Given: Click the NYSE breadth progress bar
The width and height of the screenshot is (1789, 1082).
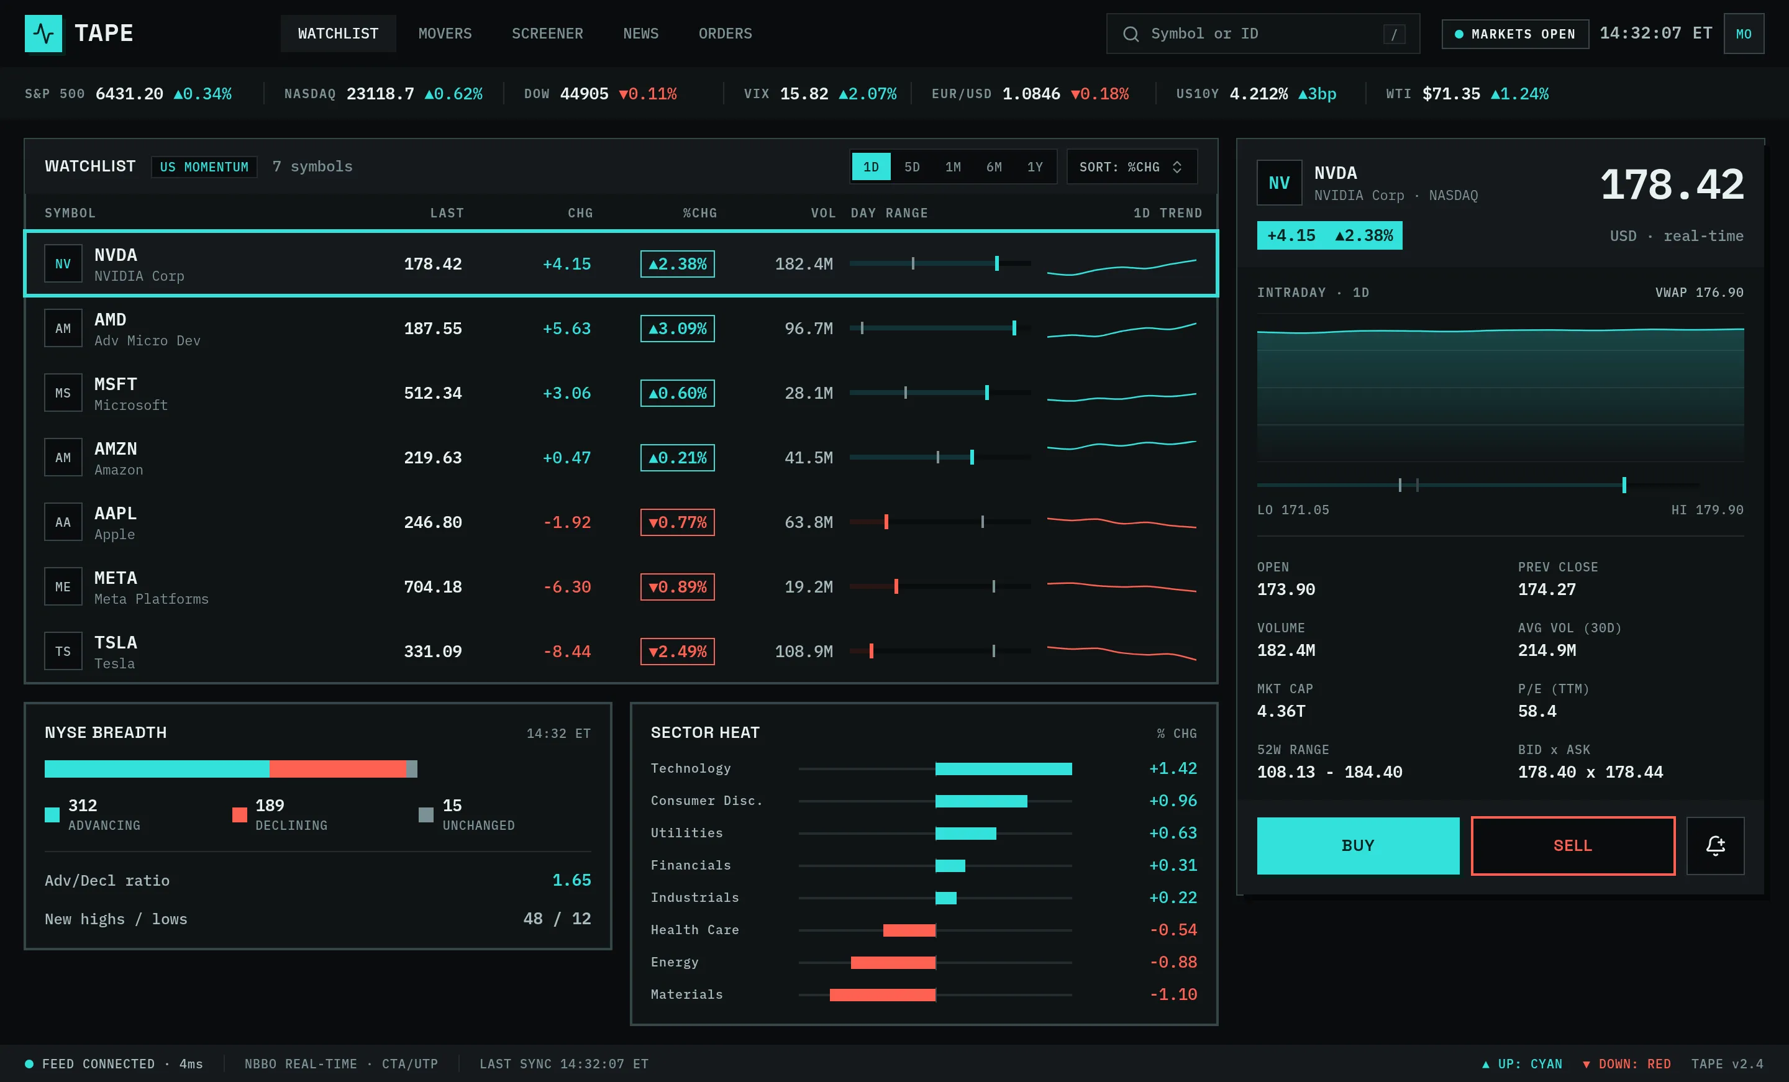Looking at the screenshot, I should (x=231, y=769).
